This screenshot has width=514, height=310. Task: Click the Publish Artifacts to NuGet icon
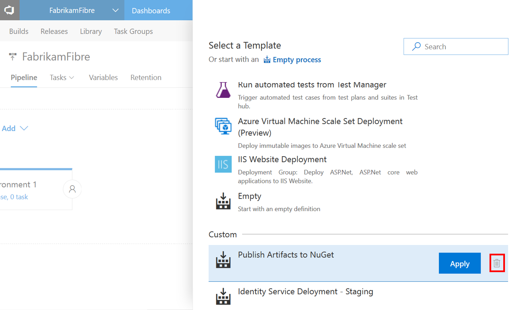pos(223,260)
